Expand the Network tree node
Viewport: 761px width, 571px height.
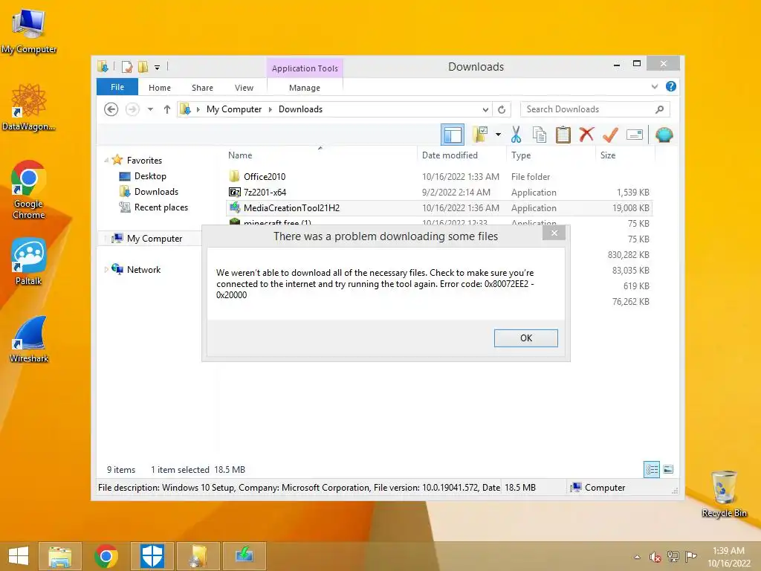(106, 269)
